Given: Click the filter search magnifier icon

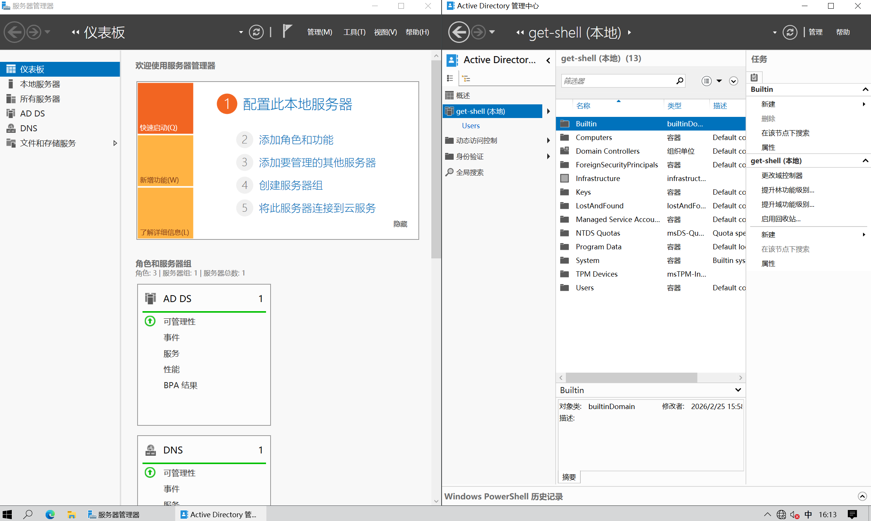Looking at the screenshot, I should (679, 81).
